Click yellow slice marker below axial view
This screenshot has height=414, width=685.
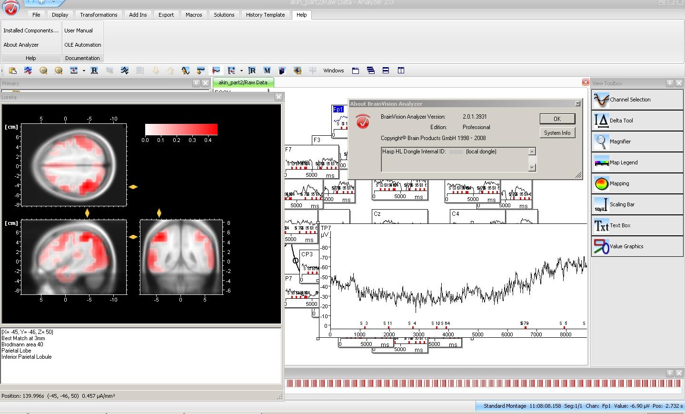[x=87, y=212]
